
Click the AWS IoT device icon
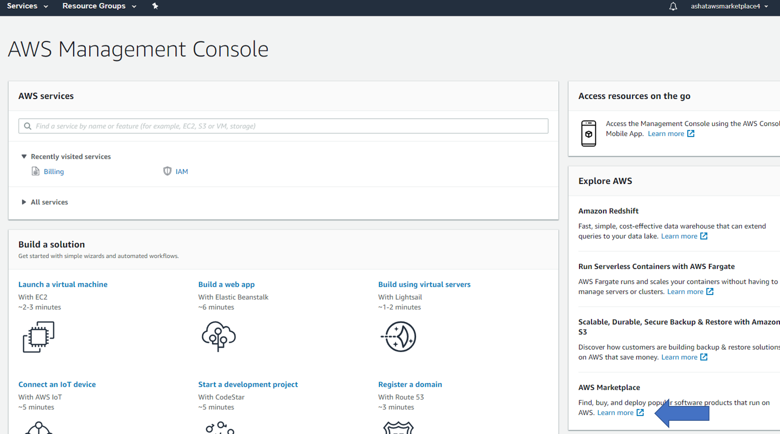pyautogui.click(x=38, y=428)
